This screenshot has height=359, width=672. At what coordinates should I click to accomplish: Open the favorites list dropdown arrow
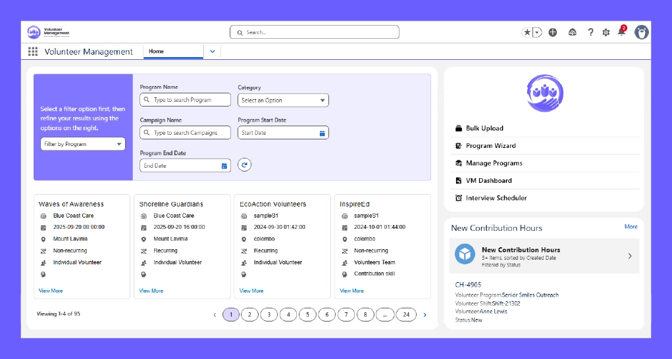537,32
